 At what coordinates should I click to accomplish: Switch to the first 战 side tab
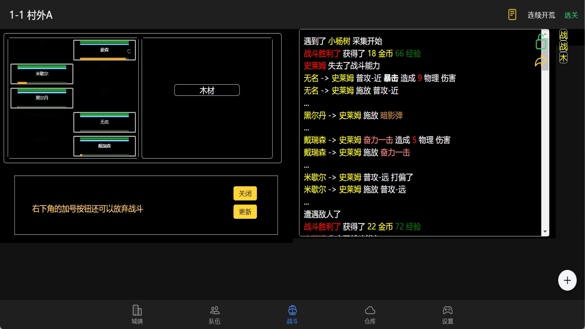tap(563, 35)
